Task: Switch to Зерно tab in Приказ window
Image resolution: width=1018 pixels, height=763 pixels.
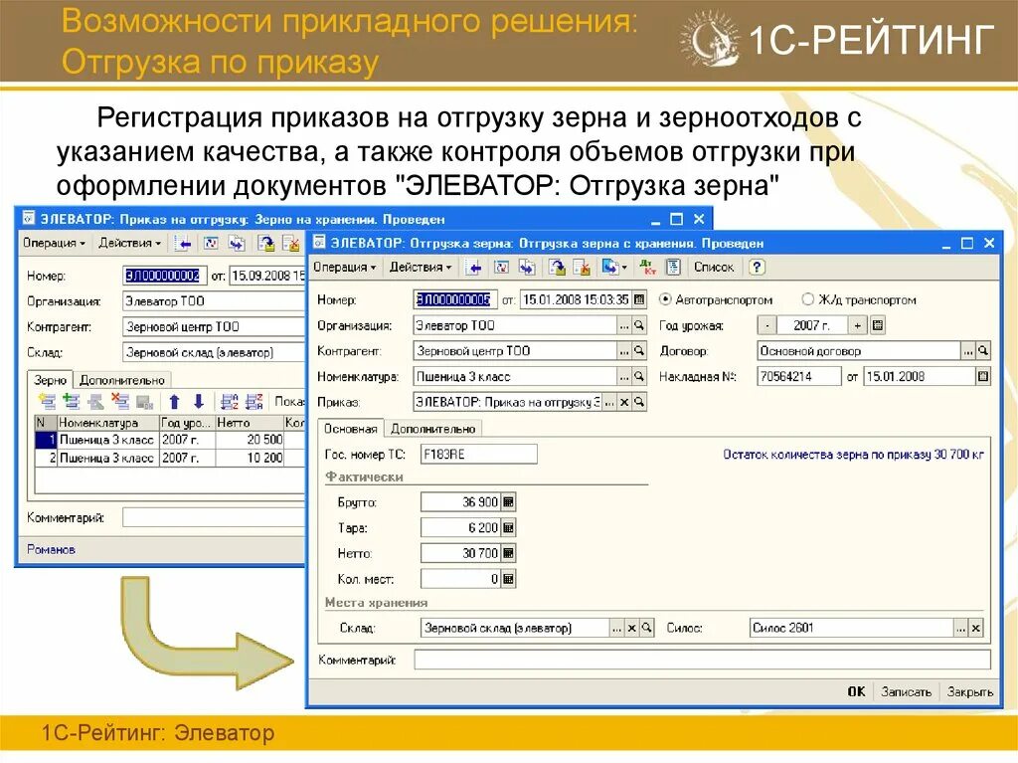Action: 50,380
